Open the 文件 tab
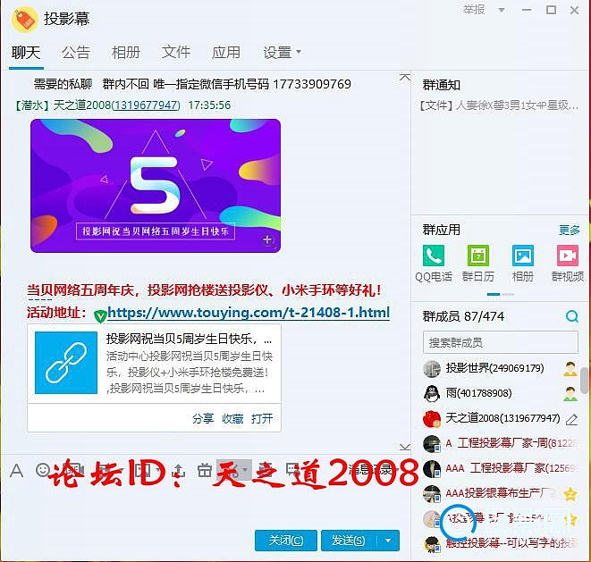The width and height of the screenshot is (591, 562). click(176, 53)
